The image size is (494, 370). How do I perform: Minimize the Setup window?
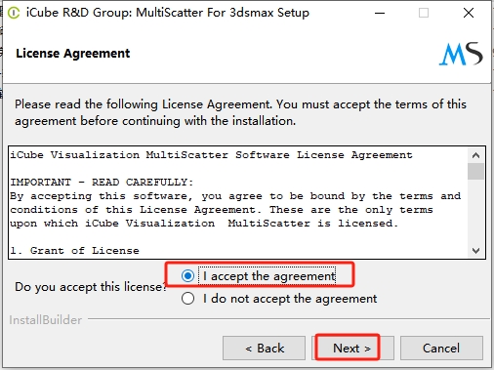380,13
